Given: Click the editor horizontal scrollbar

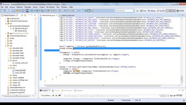Looking at the screenshot, I should [103, 85].
